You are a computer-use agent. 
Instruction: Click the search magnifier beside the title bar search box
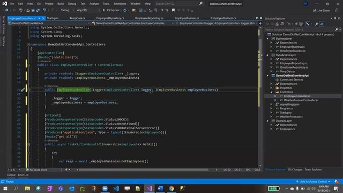tap(201, 4)
